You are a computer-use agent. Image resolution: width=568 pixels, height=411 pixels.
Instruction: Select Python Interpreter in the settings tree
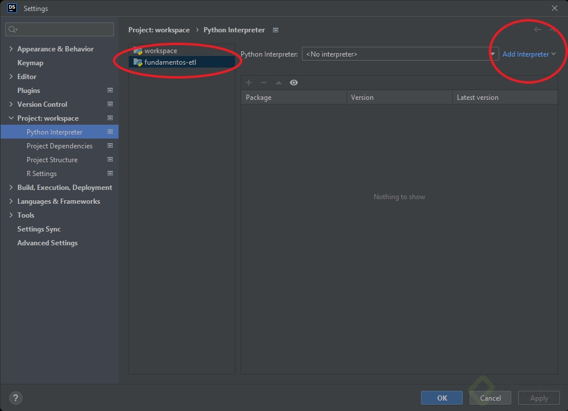pos(60,132)
